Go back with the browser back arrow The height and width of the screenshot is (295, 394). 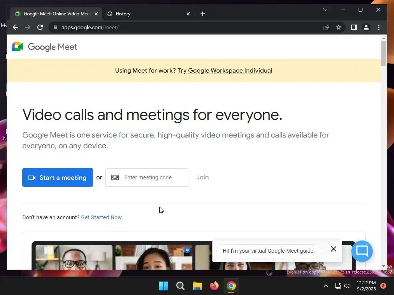tap(15, 27)
